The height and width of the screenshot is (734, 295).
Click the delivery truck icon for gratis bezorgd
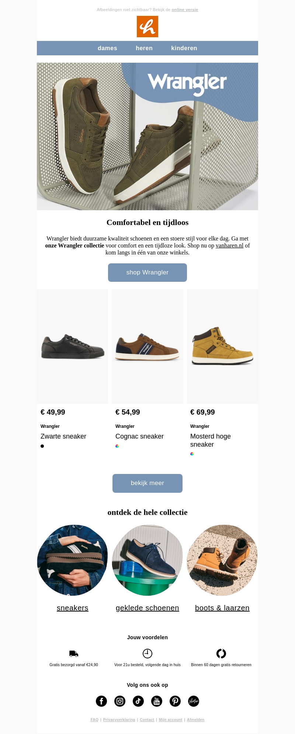click(x=74, y=653)
